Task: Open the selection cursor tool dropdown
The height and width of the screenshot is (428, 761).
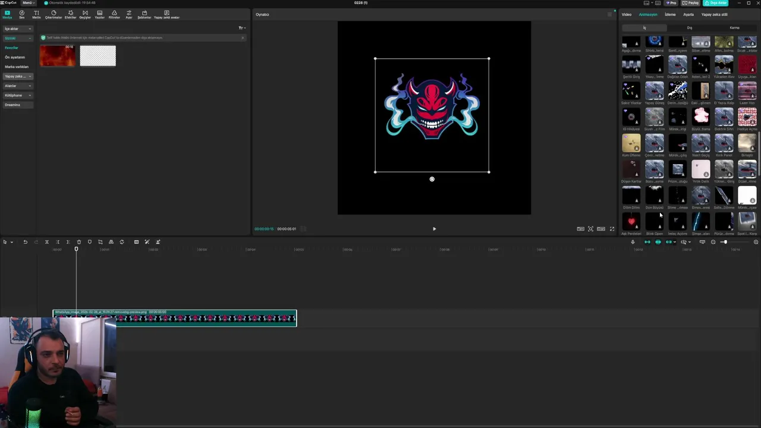Action: coord(11,242)
